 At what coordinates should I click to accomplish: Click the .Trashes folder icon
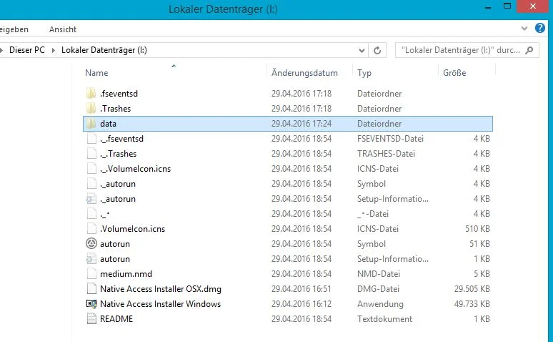[91, 109]
